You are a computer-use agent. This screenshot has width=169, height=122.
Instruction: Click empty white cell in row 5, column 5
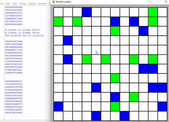point(96,50)
